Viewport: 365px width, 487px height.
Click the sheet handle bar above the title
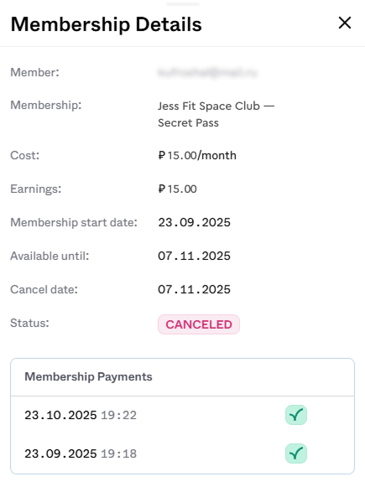pyautogui.click(x=183, y=4)
